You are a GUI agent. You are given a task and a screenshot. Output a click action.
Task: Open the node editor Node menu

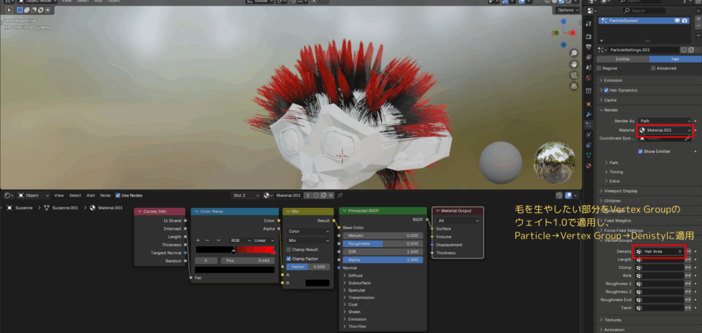[x=105, y=196]
